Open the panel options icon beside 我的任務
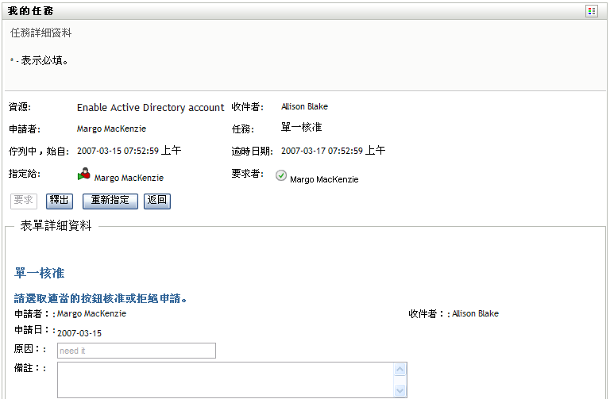Viewport: 610px width, 399px height. click(x=591, y=11)
